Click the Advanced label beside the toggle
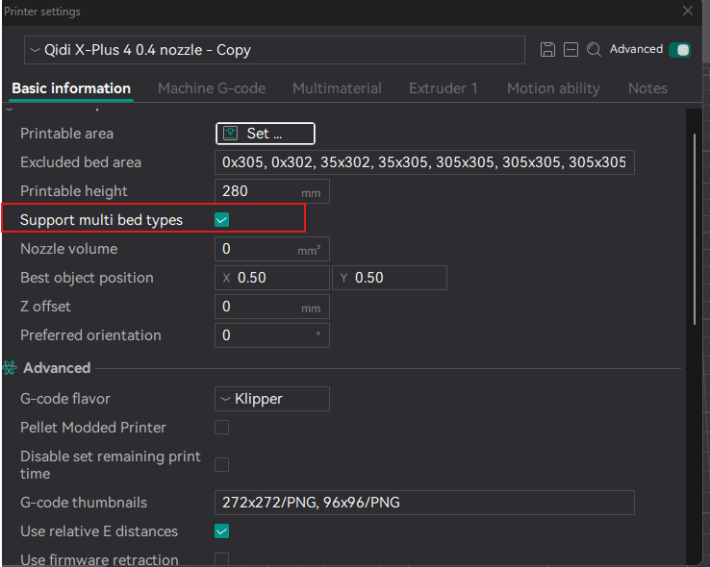This screenshot has width=710, height=567. [636, 49]
